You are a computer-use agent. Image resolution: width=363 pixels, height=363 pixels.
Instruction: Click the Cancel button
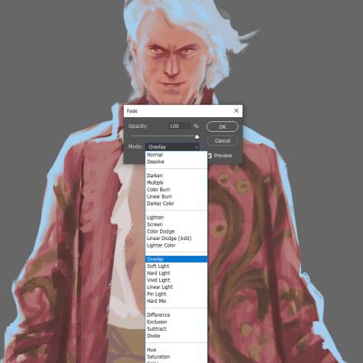[222, 141]
